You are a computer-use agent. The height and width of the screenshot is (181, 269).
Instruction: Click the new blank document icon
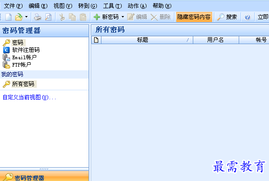(8, 17)
